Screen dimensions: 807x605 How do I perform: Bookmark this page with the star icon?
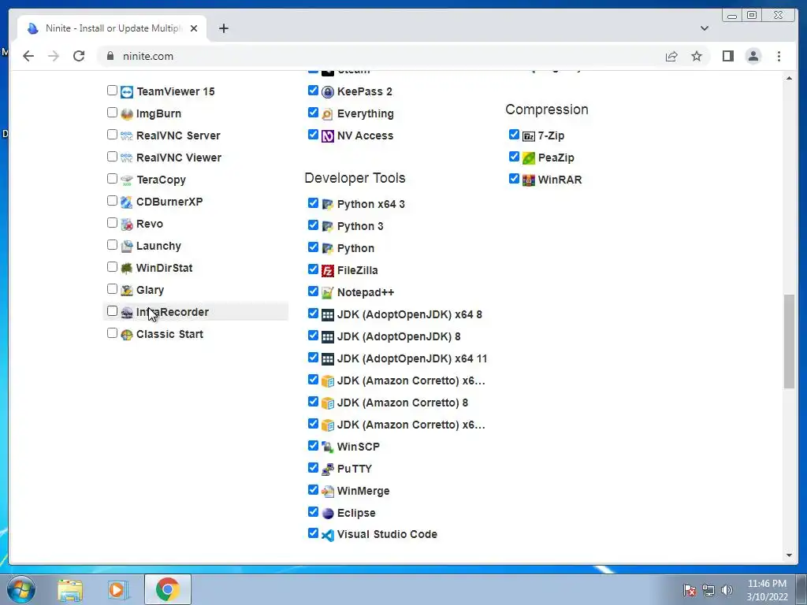click(x=697, y=56)
